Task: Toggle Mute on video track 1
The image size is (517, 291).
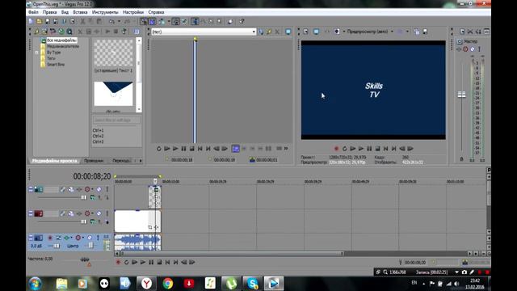Action: (99, 189)
